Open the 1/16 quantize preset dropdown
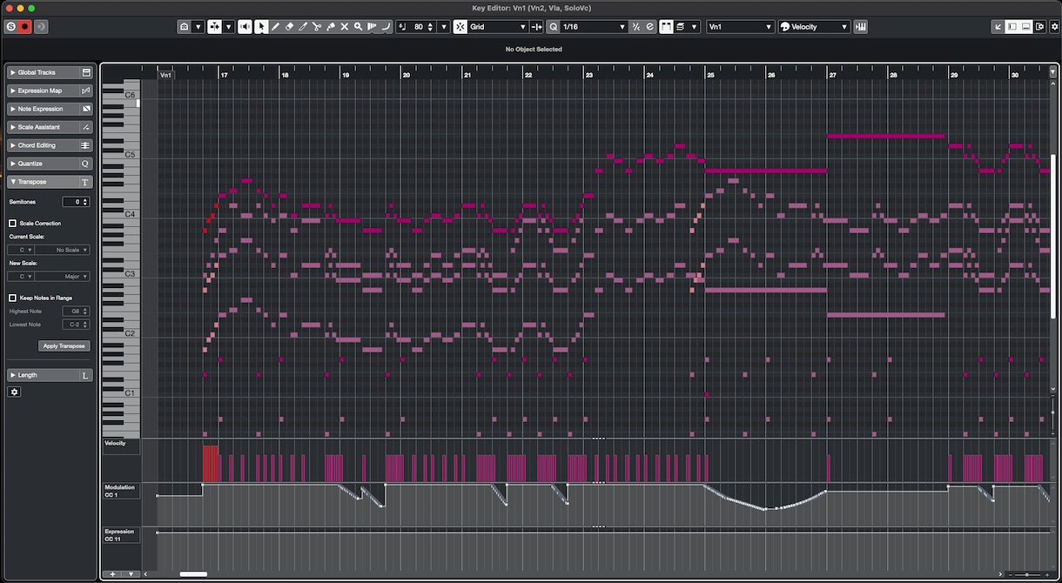Image resolution: width=1062 pixels, height=583 pixels. tap(594, 27)
